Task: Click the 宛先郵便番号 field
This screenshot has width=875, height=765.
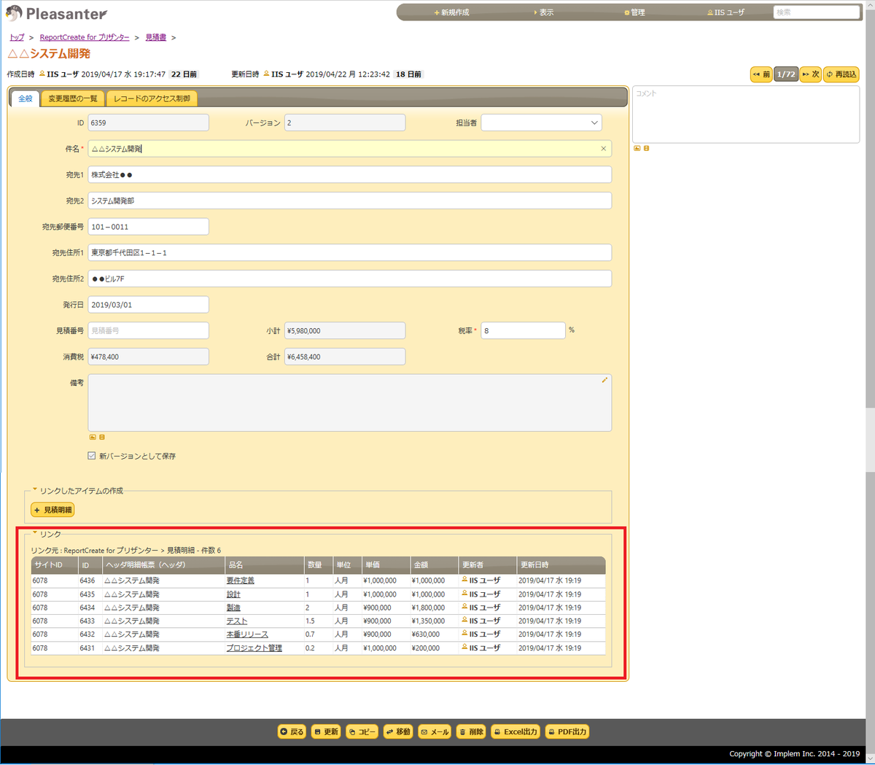Action: (148, 227)
